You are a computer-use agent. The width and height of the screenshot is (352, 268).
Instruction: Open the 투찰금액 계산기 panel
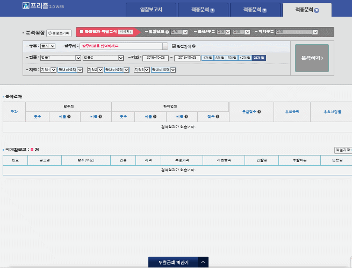[x=173, y=263]
